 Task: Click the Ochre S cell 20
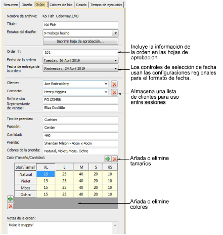click(x=96, y=194)
